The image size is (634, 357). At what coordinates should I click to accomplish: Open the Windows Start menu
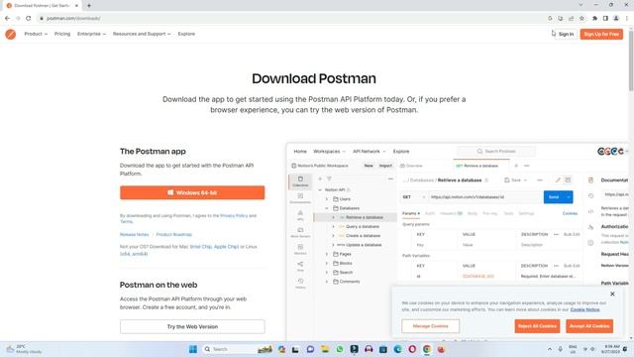[x=193, y=349]
